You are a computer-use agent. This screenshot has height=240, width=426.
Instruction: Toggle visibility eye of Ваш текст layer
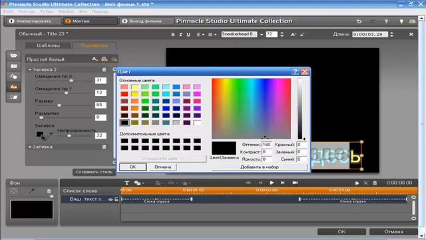(110, 199)
